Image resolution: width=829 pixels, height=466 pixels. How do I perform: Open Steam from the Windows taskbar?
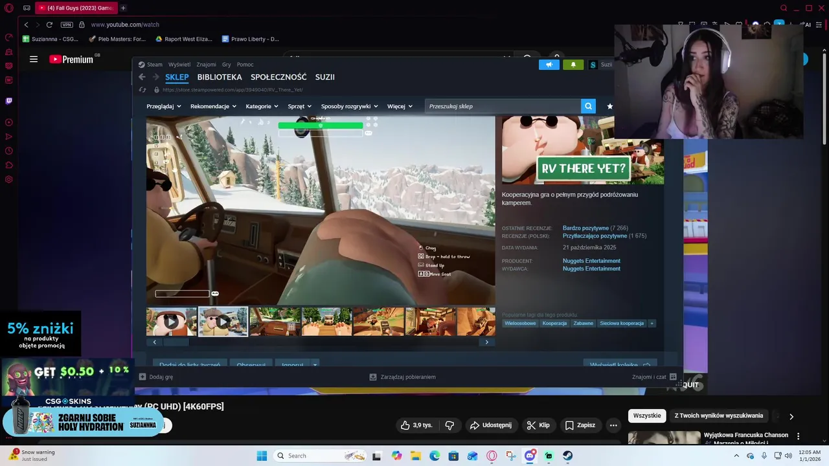[x=567, y=456]
